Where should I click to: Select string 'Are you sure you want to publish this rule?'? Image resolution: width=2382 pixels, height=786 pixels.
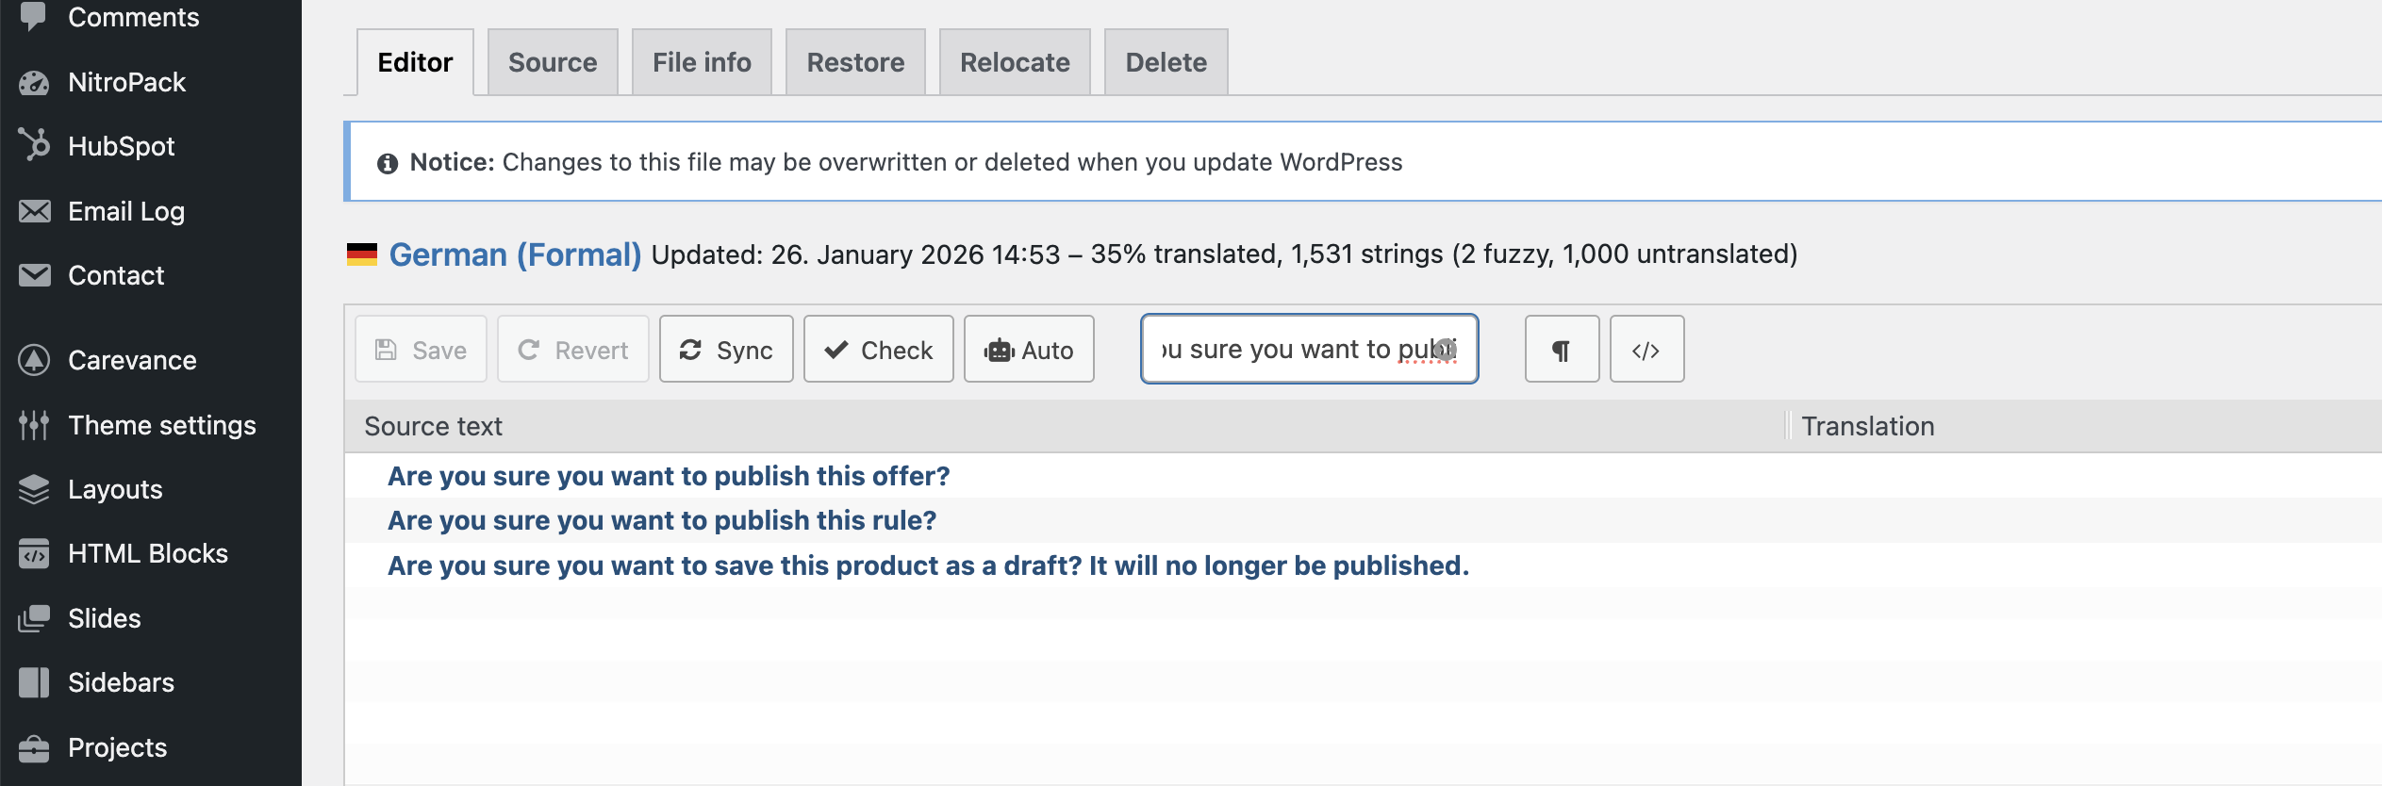[x=662, y=520]
